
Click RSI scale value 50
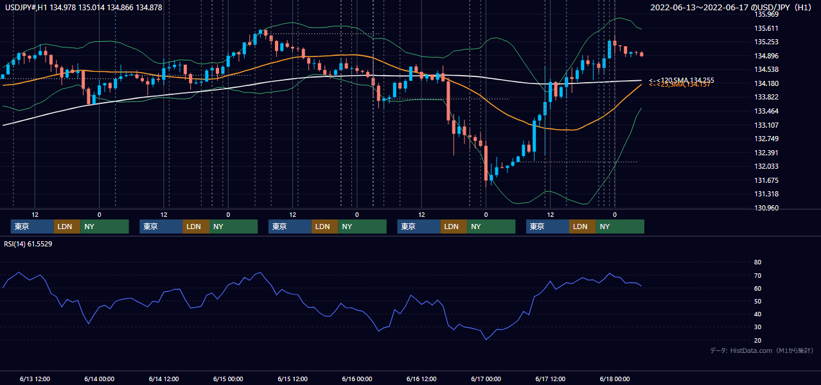coord(757,301)
